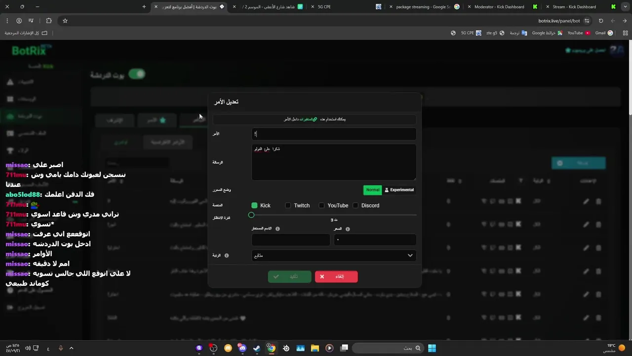Open the 'zte g5' bookmark
The height and width of the screenshot is (356, 632).
tap(495, 33)
